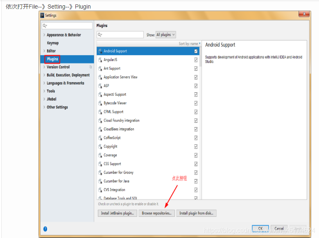Focus the settings search field
This screenshot has width=319, height=238.
tap(67, 26)
